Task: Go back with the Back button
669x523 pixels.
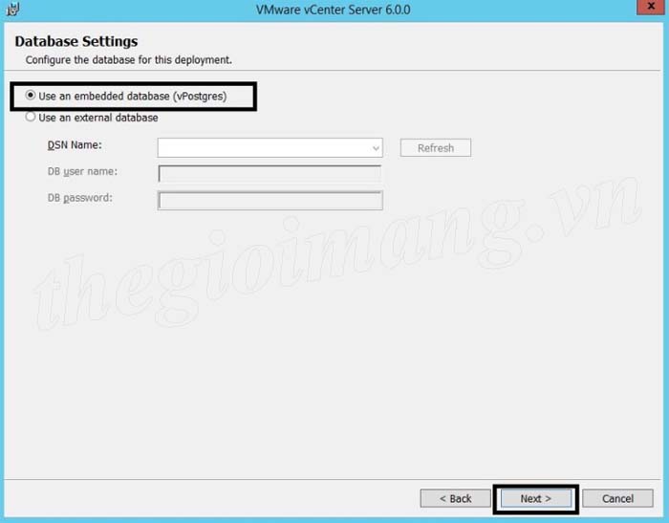Action: coord(455,498)
